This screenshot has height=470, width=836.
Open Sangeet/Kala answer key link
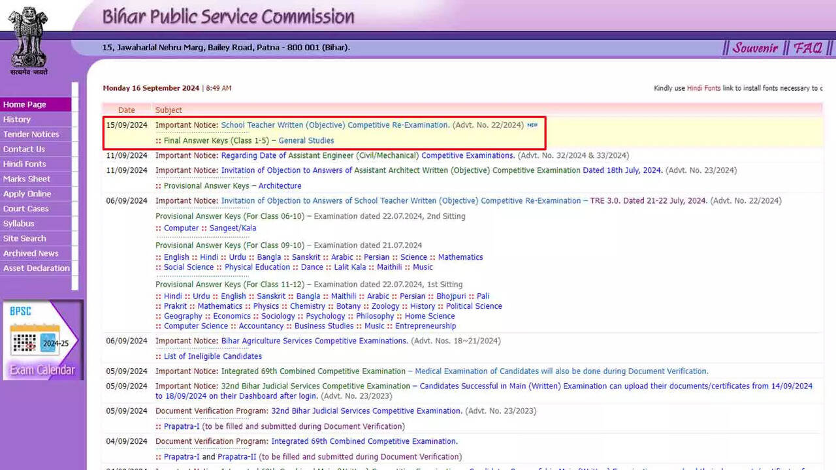(x=233, y=228)
